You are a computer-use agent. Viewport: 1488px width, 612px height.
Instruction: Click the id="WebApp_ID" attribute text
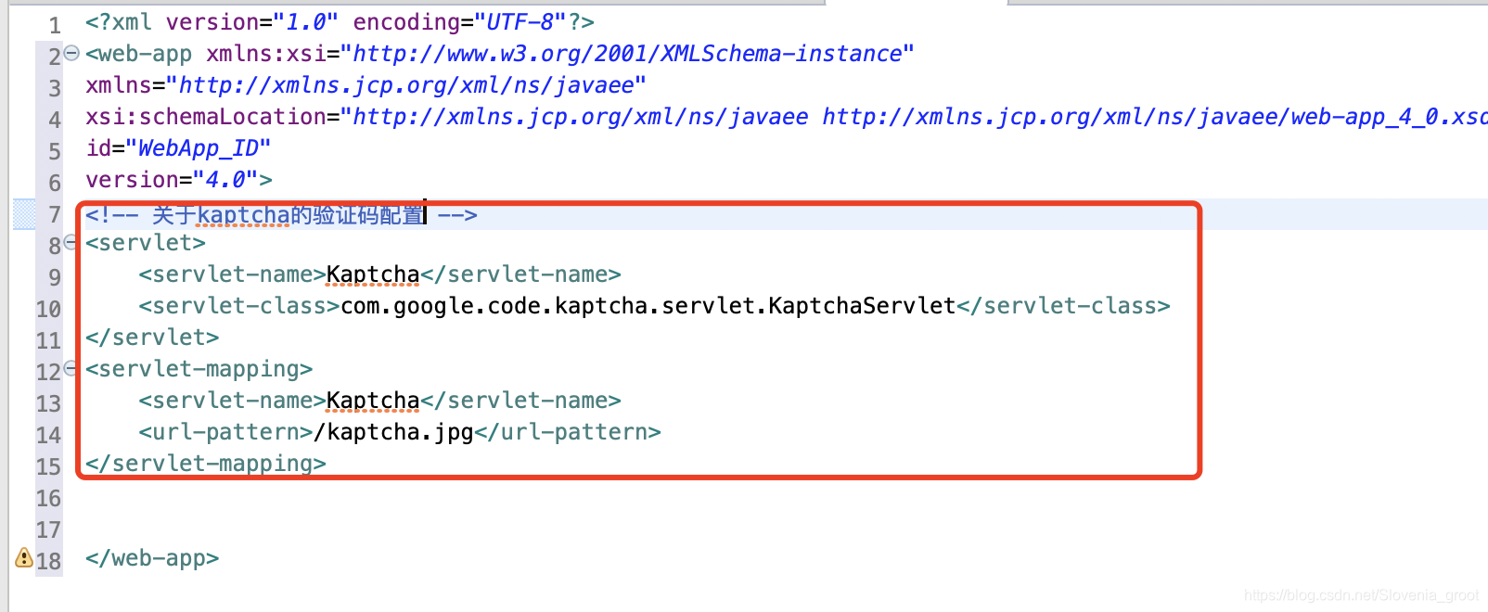(178, 148)
